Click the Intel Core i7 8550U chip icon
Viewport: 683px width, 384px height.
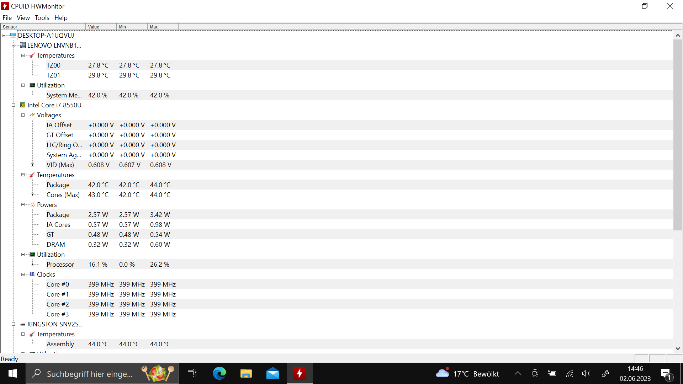[x=23, y=105]
